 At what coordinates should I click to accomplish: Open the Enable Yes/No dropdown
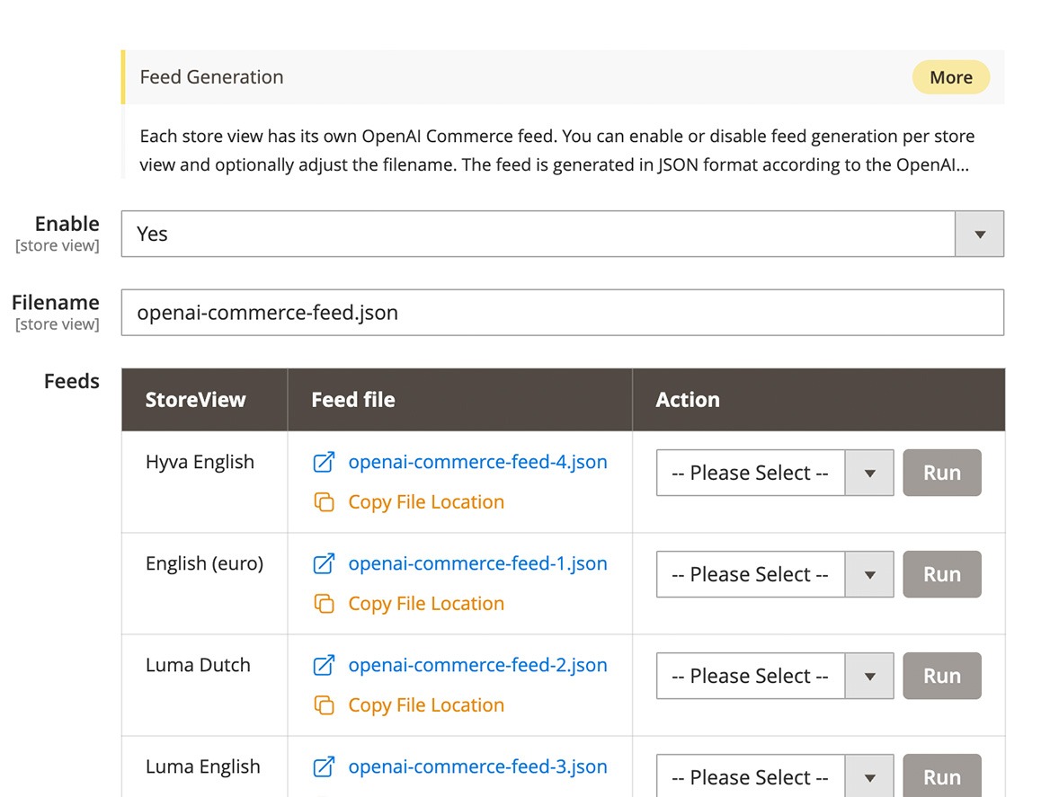pyautogui.click(x=562, y=235)
